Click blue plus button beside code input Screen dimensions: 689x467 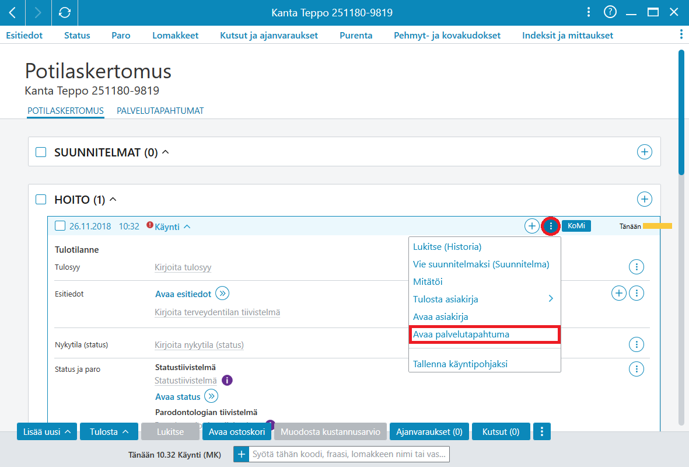pyautogui.click(x=242, y=454)
